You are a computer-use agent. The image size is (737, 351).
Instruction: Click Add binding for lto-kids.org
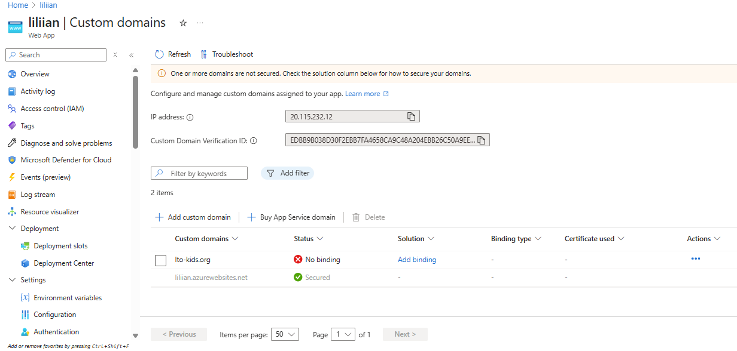(x=417, y=260)
